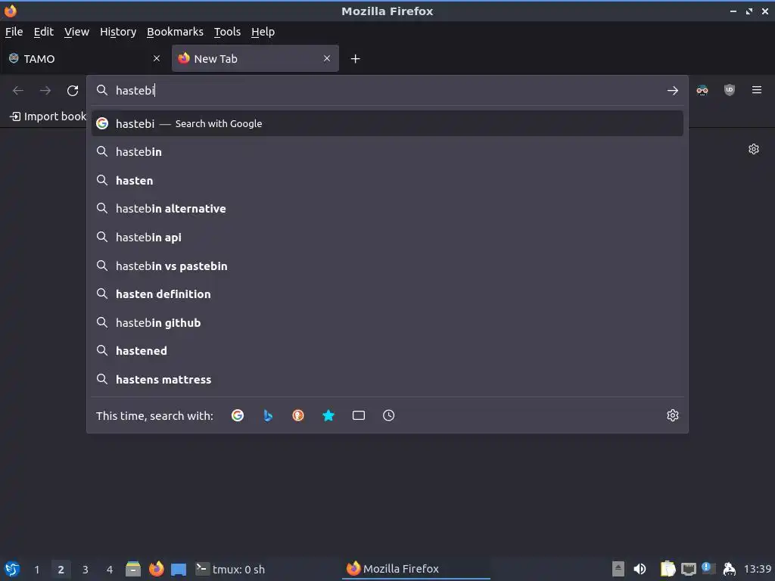Switch to workspace 1 in taskbar
The width and height of the screenshot is (775, 581).
pos(36,570)
